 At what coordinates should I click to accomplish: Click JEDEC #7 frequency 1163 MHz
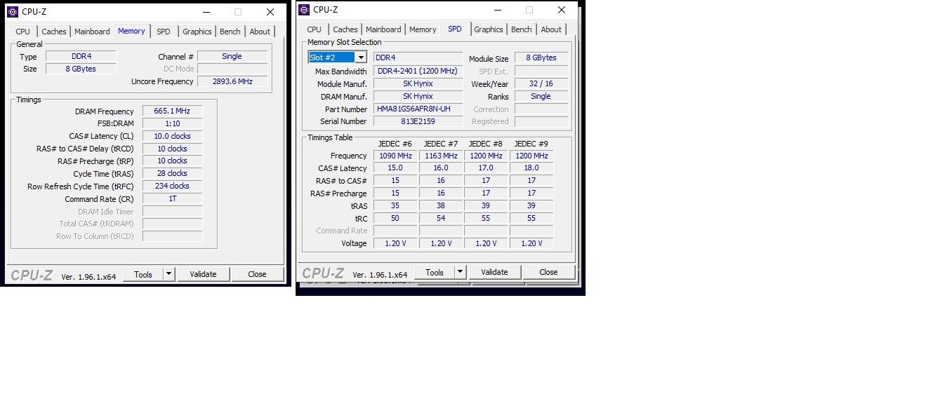(x=441, y=156)
